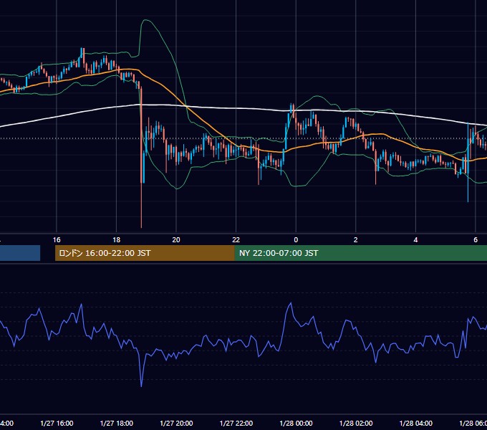Click the blue session bar left of ロンドン

point(20,253)
